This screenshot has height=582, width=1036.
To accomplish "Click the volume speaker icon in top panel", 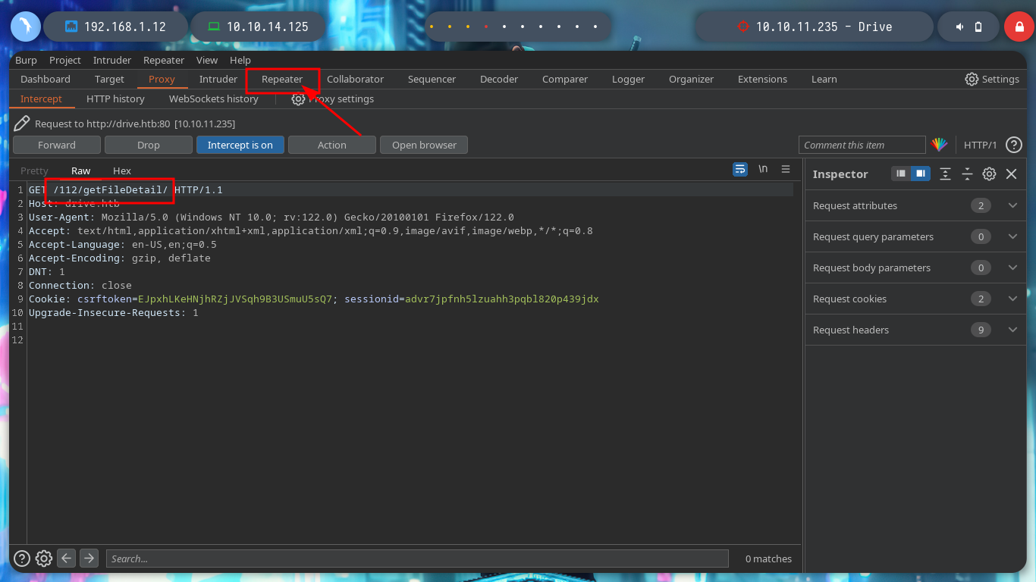I will (960, 27).
